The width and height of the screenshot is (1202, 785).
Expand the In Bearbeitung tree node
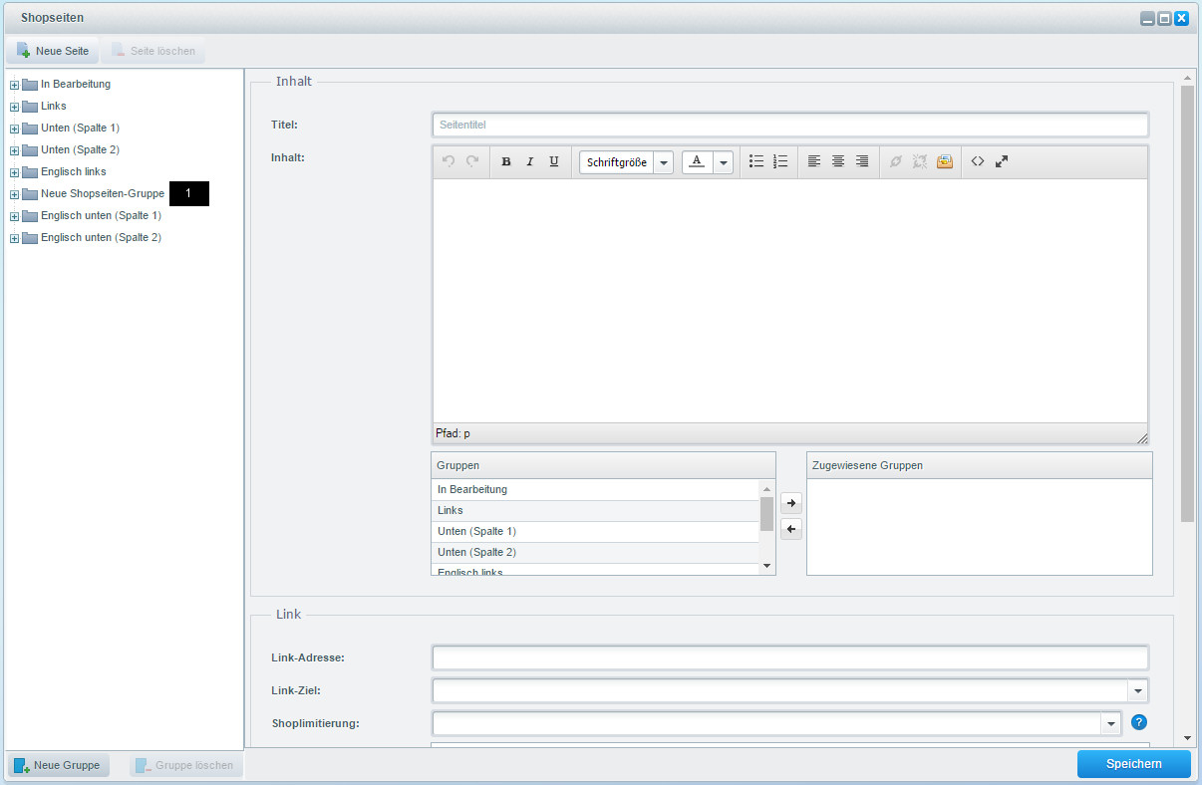coord(14,85)
